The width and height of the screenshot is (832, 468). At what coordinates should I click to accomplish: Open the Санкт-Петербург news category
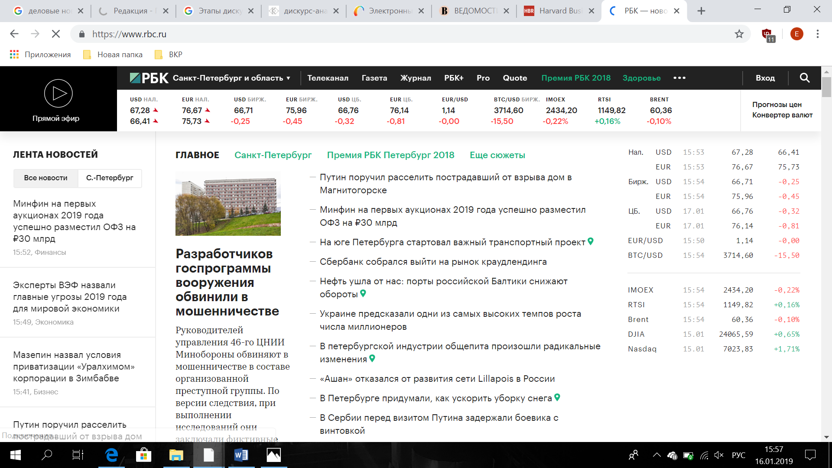click(273, 155)
